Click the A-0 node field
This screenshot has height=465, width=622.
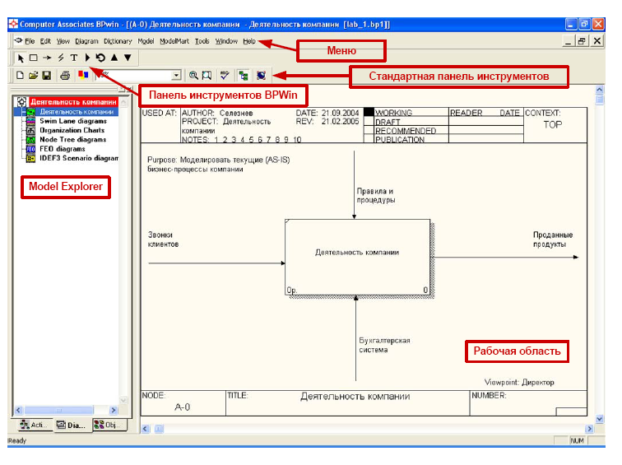(182, 407)
